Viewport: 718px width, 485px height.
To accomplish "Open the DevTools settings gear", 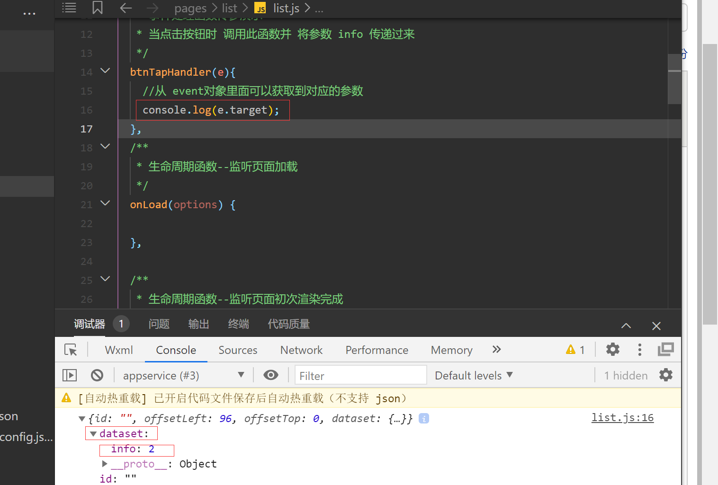I will click(x=612, y=350).
